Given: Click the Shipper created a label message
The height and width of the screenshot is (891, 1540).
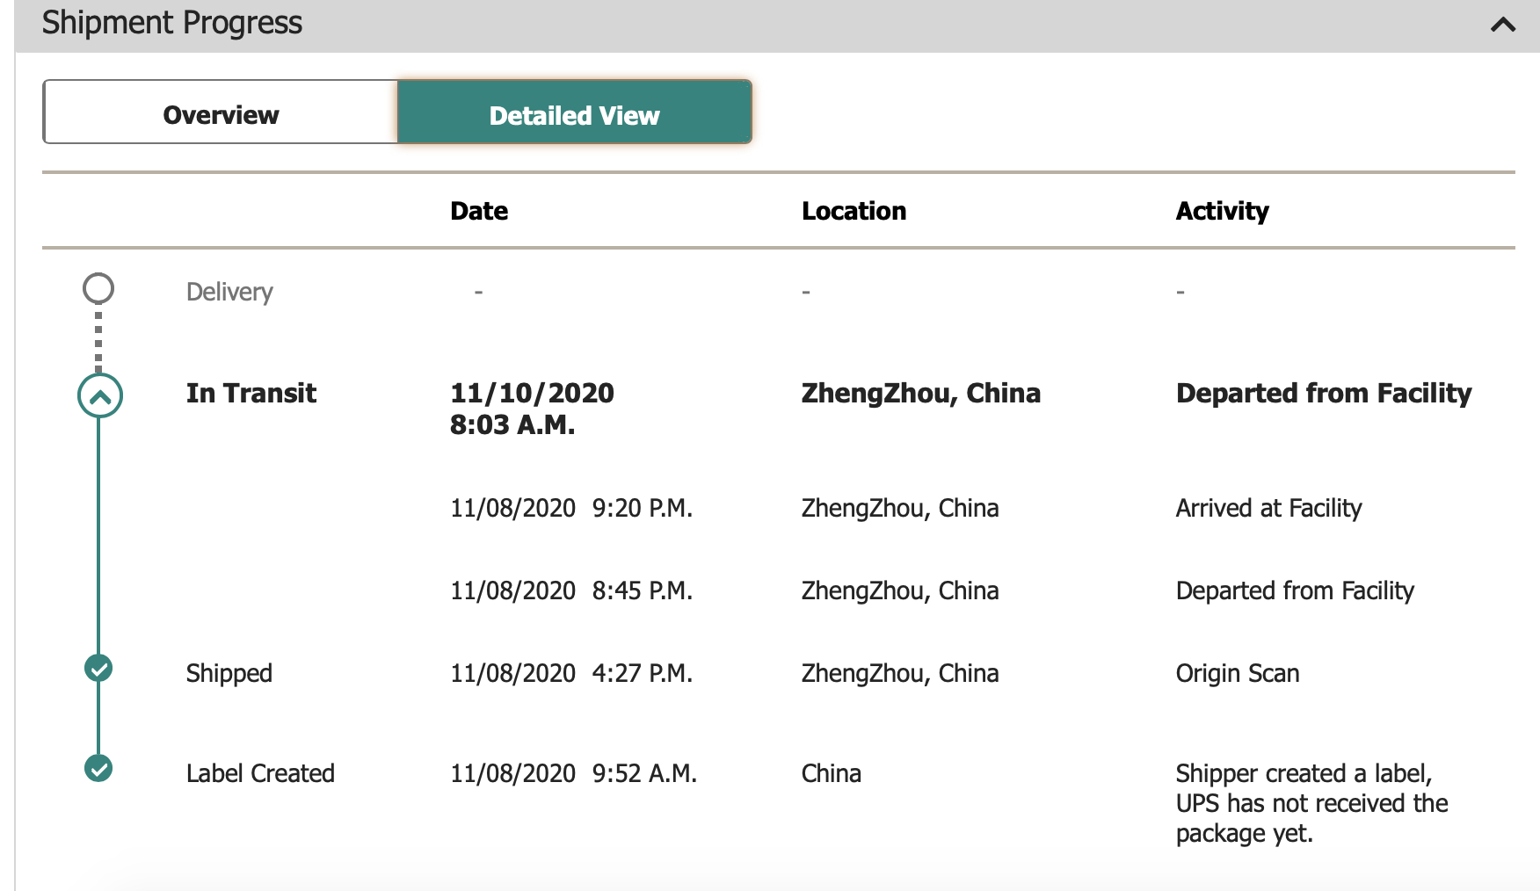Looking at the screenshot, I should click(1311, 802).
